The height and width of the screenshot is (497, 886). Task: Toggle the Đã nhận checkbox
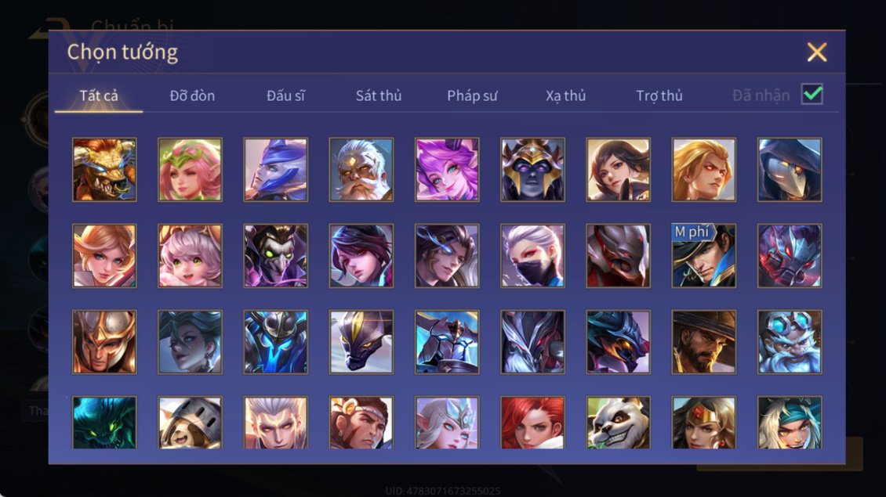pos(812,94)
